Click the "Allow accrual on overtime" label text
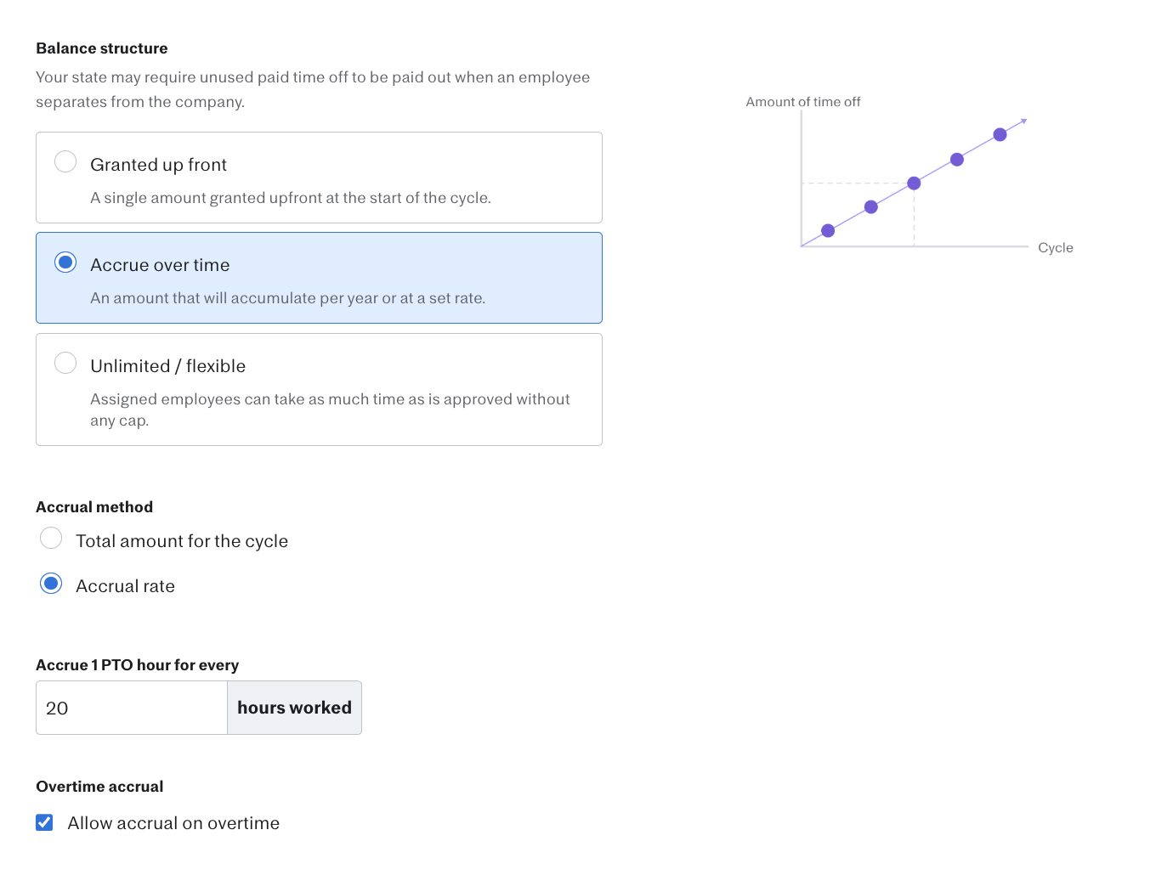Screen dimensions: 1156x892 point(173,823)
